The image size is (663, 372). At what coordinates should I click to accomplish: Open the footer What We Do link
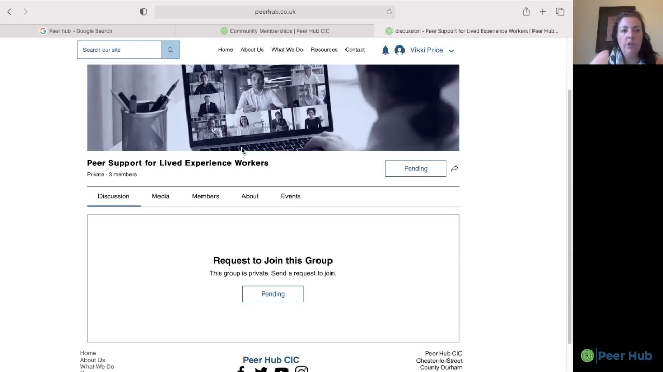[x=97, y=367]
